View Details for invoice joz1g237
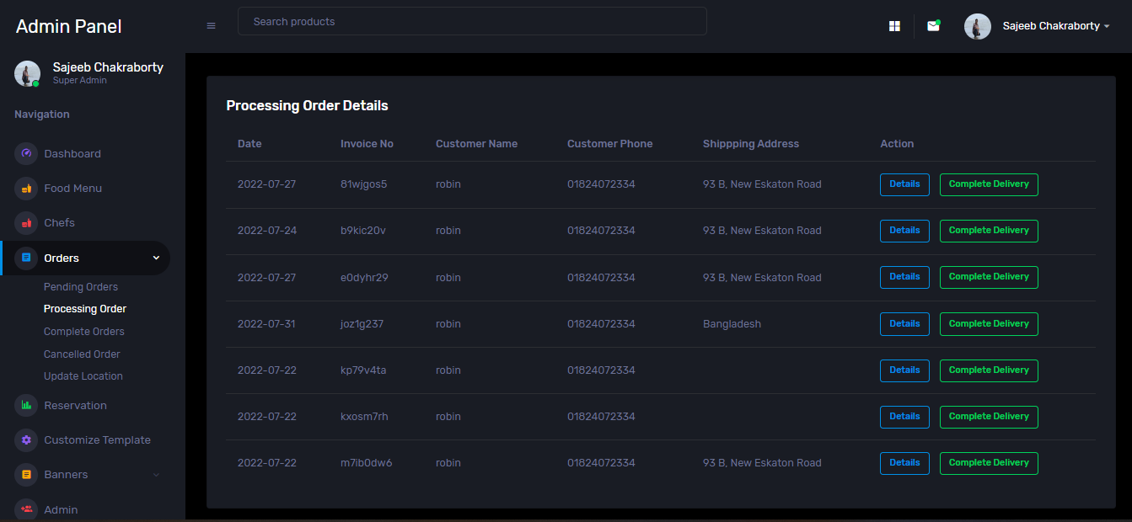 904,324
